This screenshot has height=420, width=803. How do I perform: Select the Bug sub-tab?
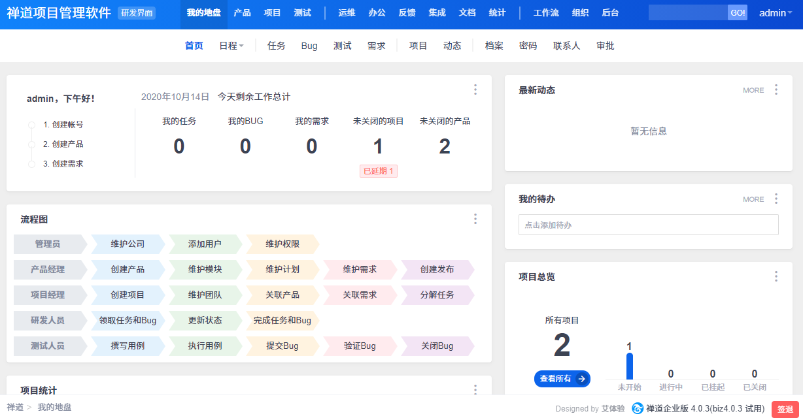[309, 46]
